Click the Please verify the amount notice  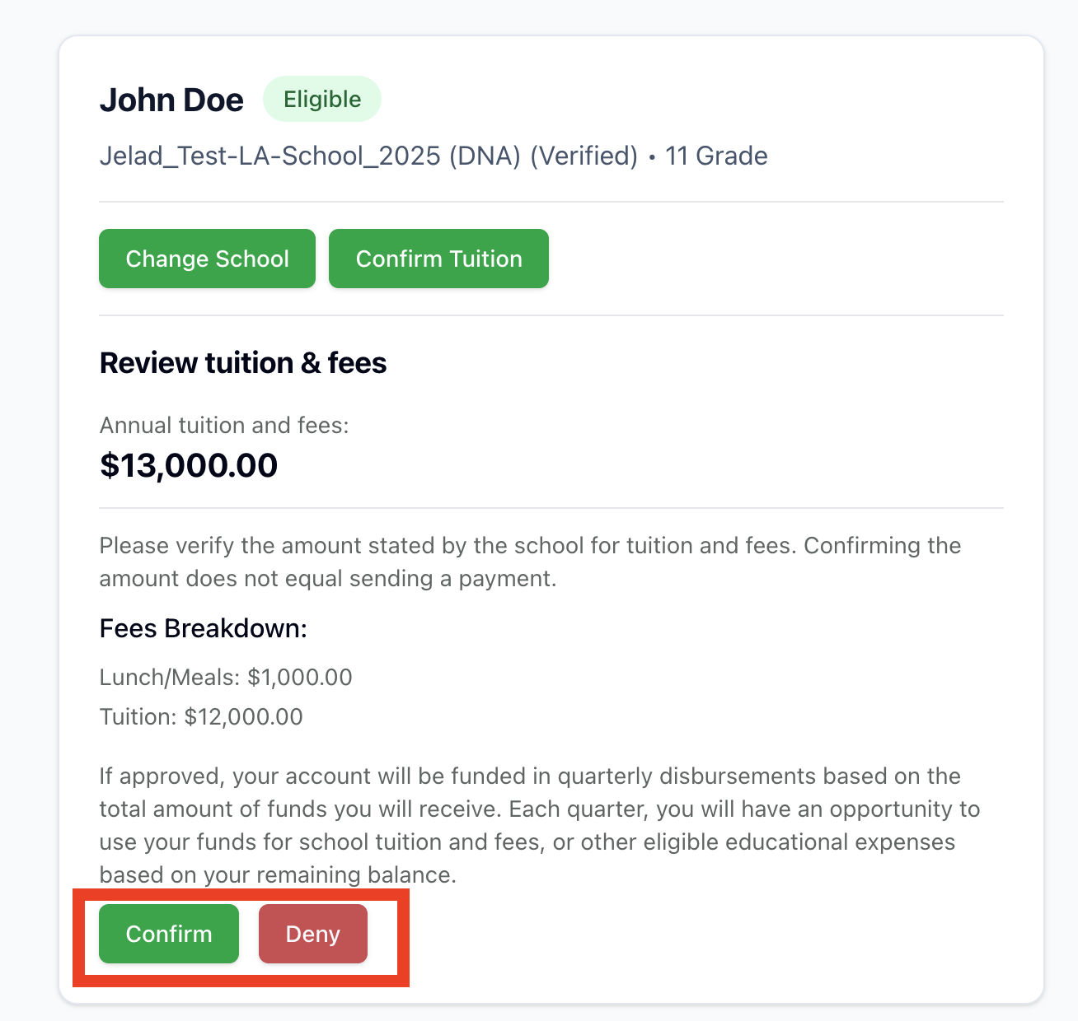click(x=530, y=562)
